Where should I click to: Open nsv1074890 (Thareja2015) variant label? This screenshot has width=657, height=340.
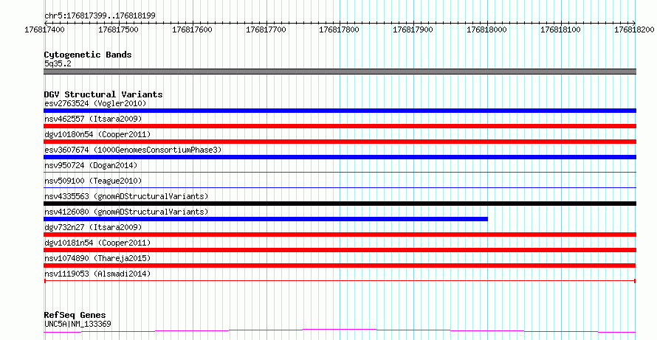click(97, 258)
